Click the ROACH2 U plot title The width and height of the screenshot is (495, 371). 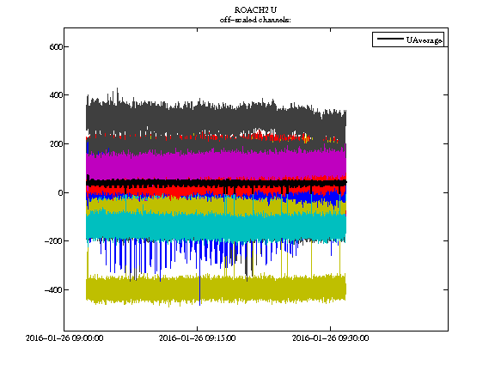click(255, 10)
